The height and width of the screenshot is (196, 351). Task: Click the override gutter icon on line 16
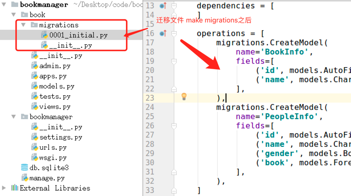[x=163, y=34]
